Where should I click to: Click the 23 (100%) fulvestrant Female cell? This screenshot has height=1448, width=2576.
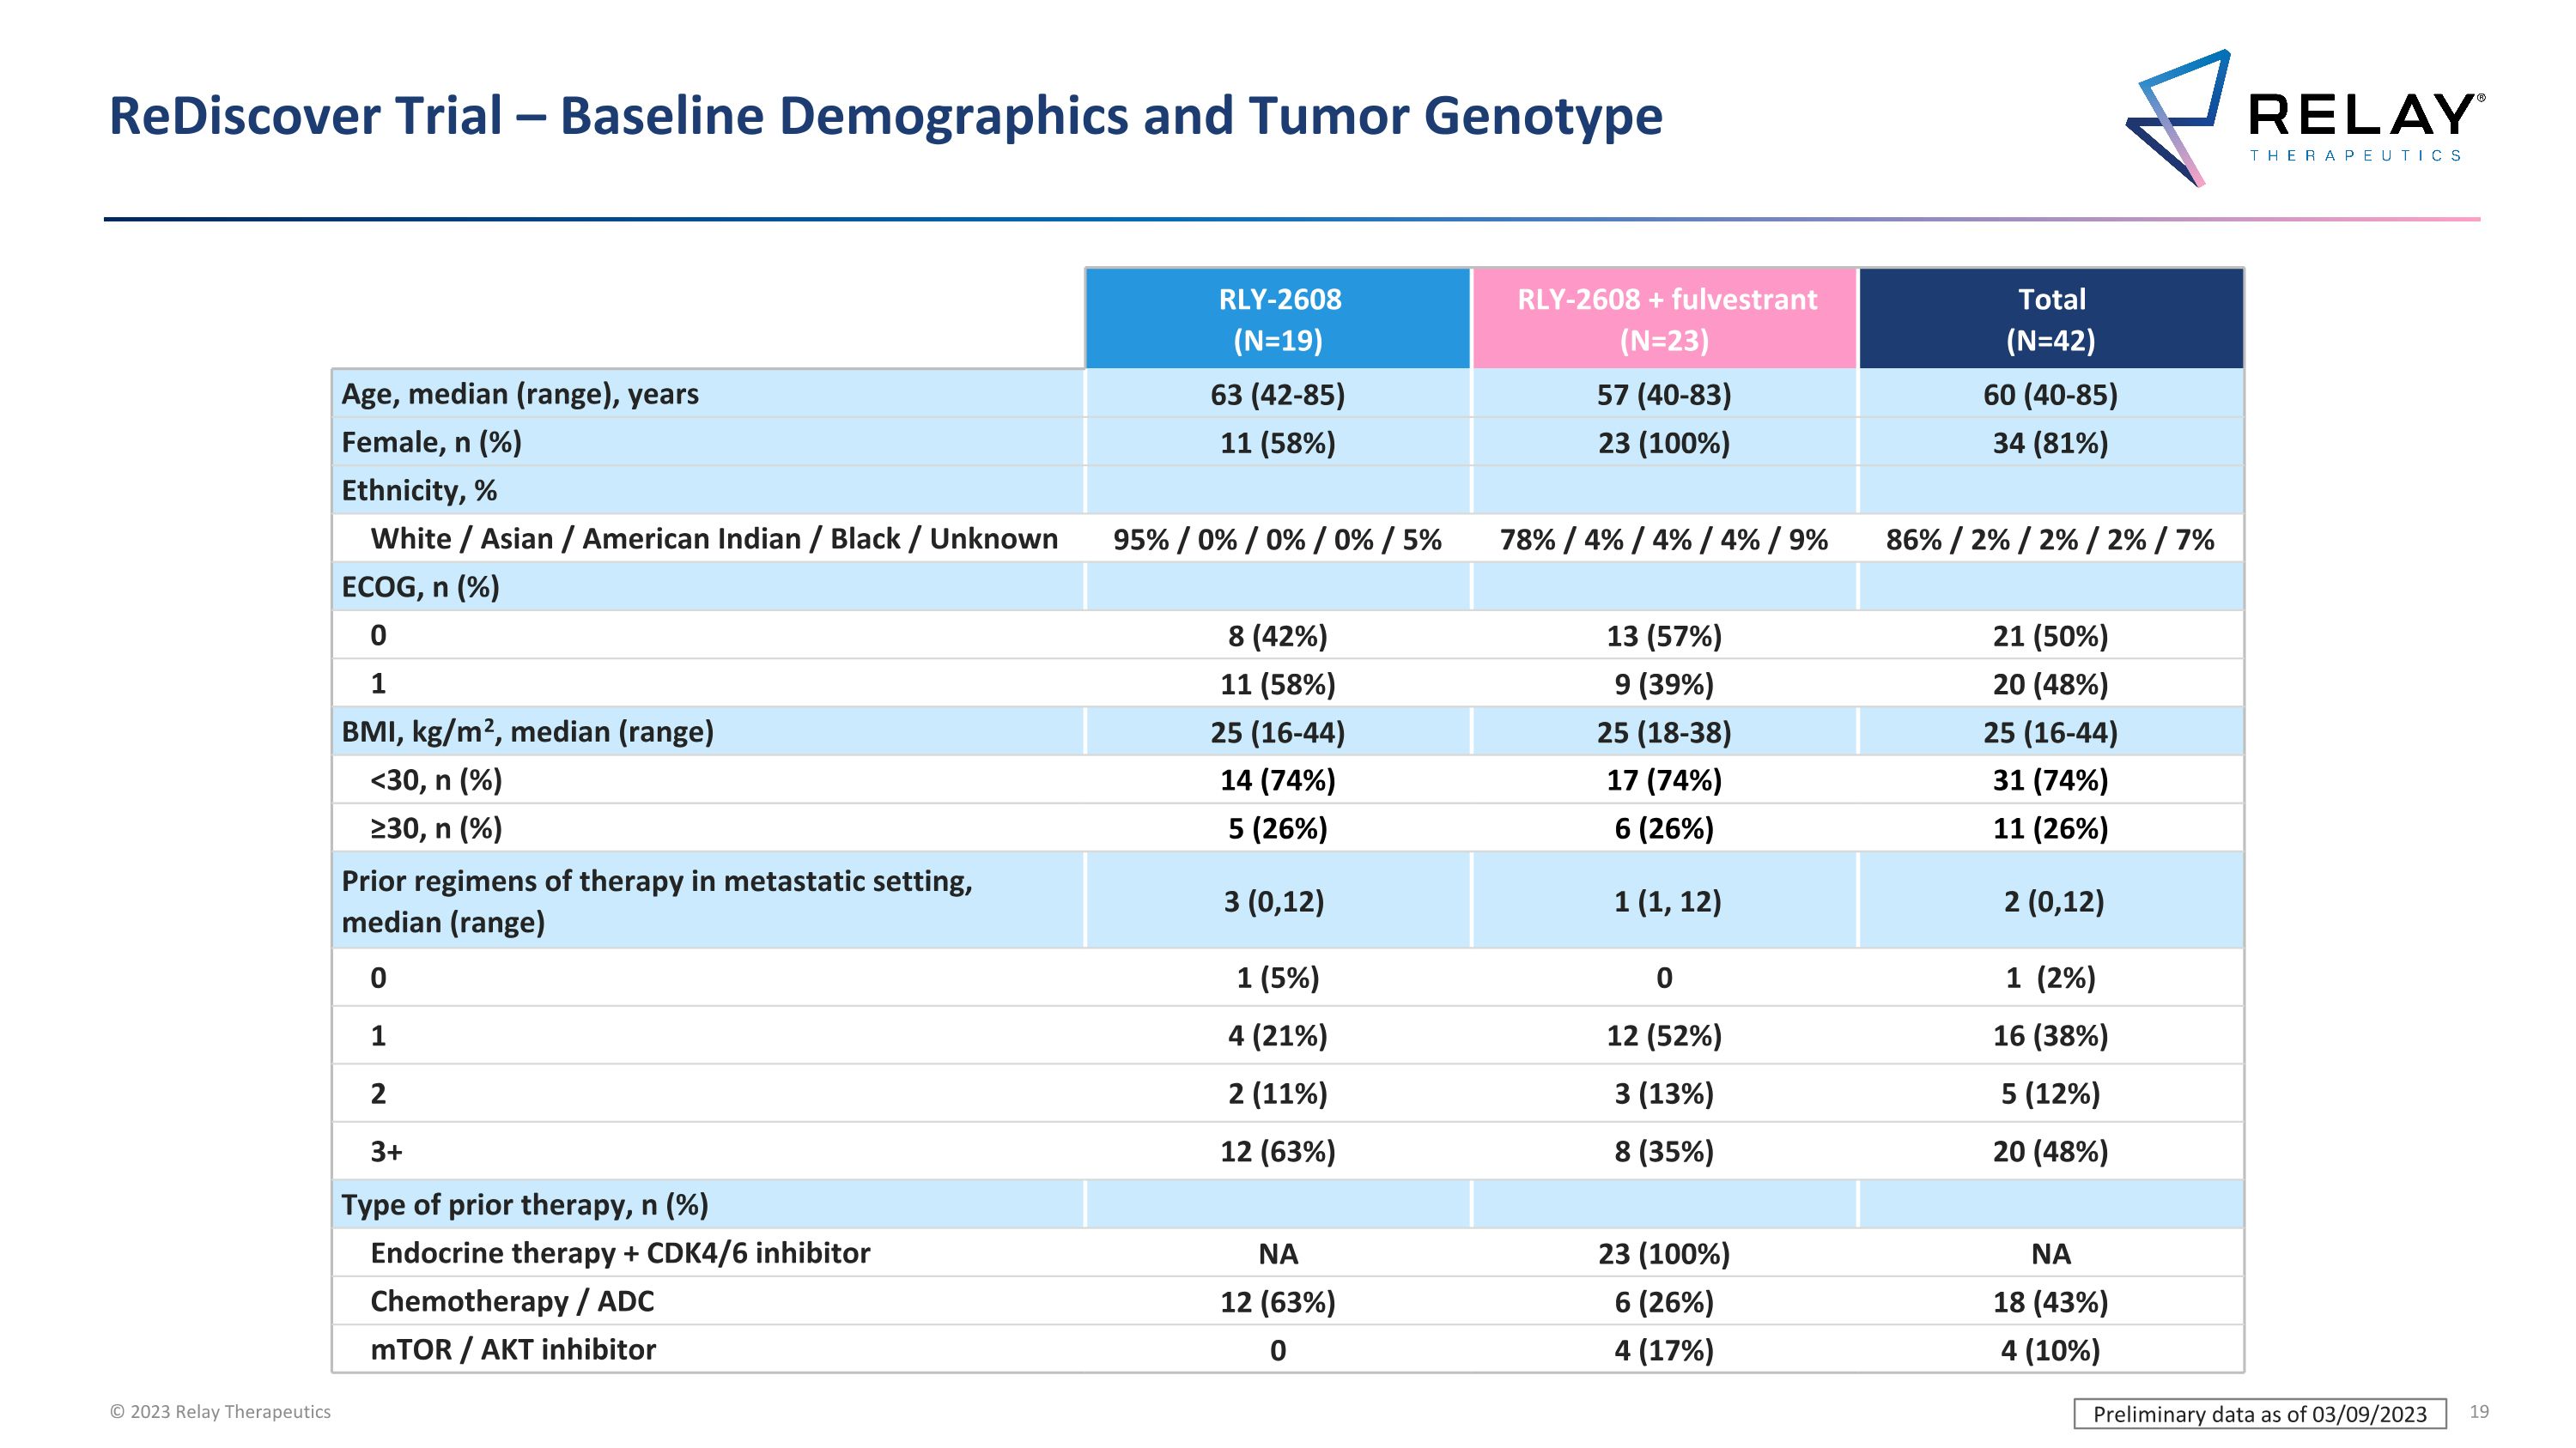(x=1664, y=443)
